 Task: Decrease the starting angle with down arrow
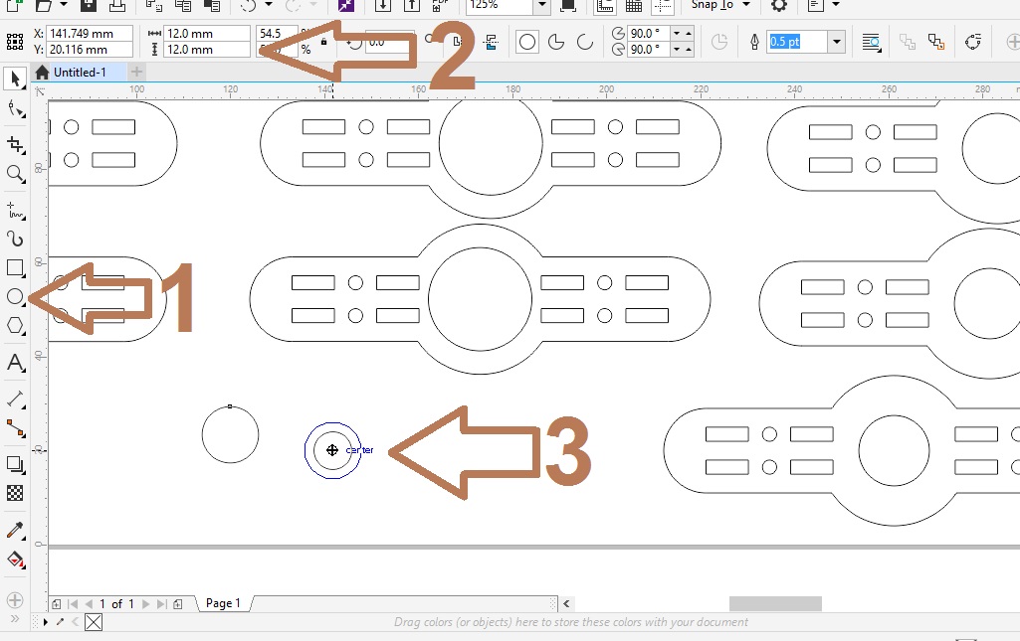pos(678,33)
